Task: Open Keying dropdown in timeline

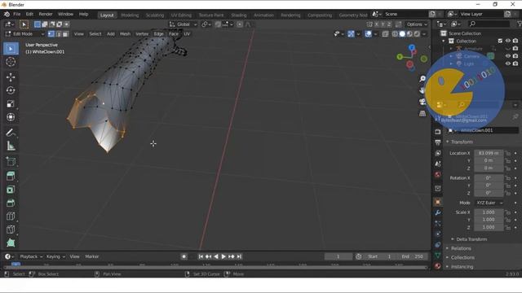Action: coord(55,256)
